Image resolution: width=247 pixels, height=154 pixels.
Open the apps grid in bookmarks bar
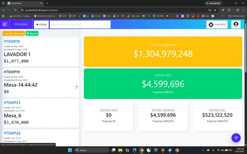tap(3, 16)
